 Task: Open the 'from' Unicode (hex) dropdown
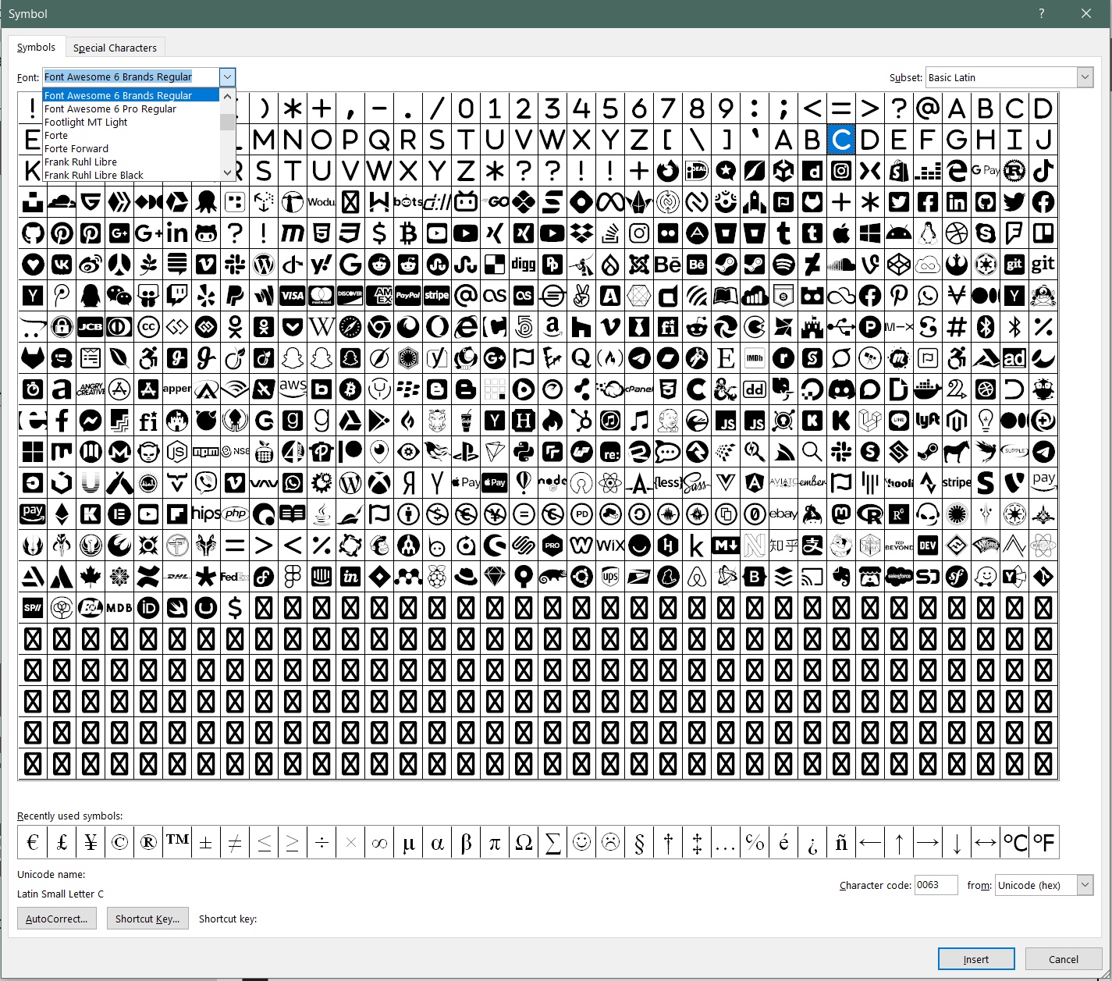click(1085, 885)
